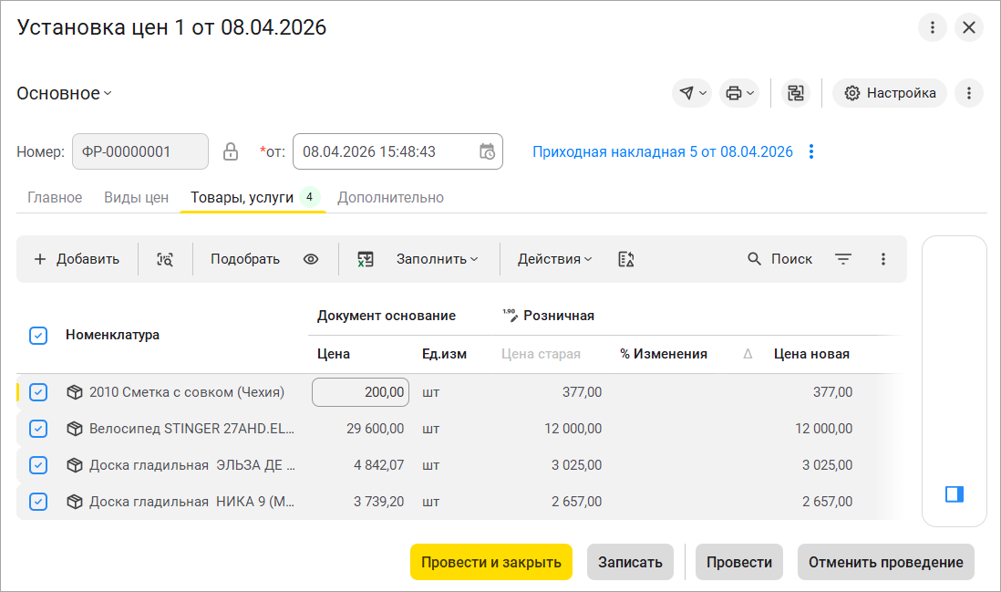Open the filter settings icon near Поиск

coord(843,259)
